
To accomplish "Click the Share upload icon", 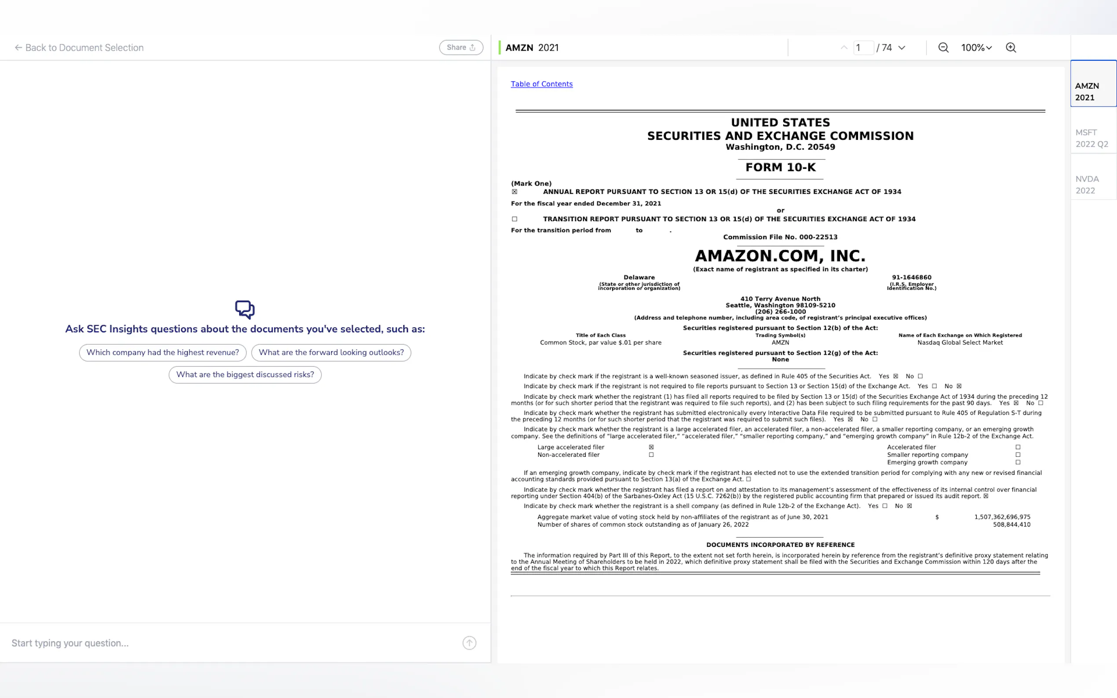I will (472, 47).
